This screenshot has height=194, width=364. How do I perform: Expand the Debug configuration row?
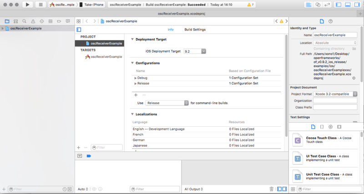(135, 78)
